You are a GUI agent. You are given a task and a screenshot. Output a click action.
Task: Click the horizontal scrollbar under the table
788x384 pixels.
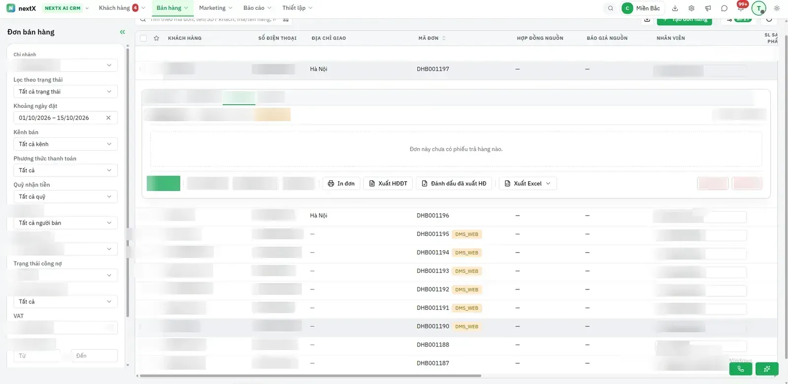click(x=310, y=376)
